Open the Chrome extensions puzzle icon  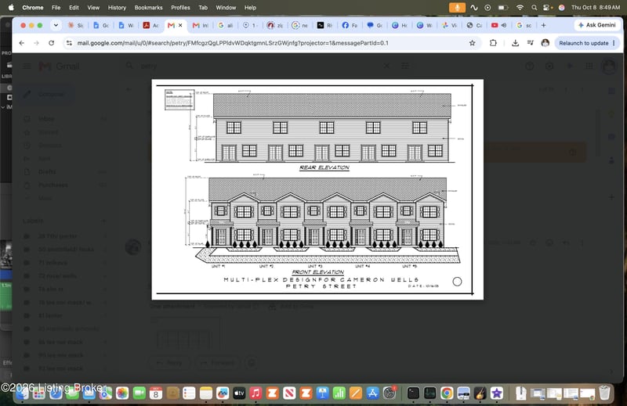click(x=493, y=43)
